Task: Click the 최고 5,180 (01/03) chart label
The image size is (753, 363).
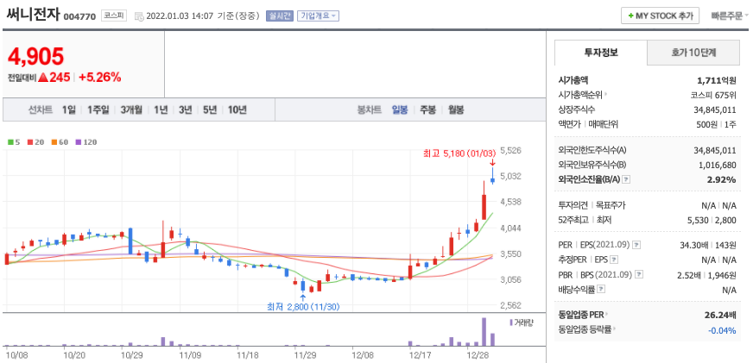Action: pyautogui.click(x=459, y=154)
